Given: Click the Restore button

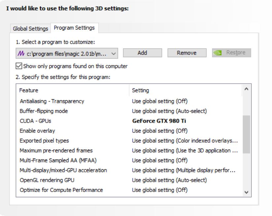Looking at the screenshot, I should (231, 53).
